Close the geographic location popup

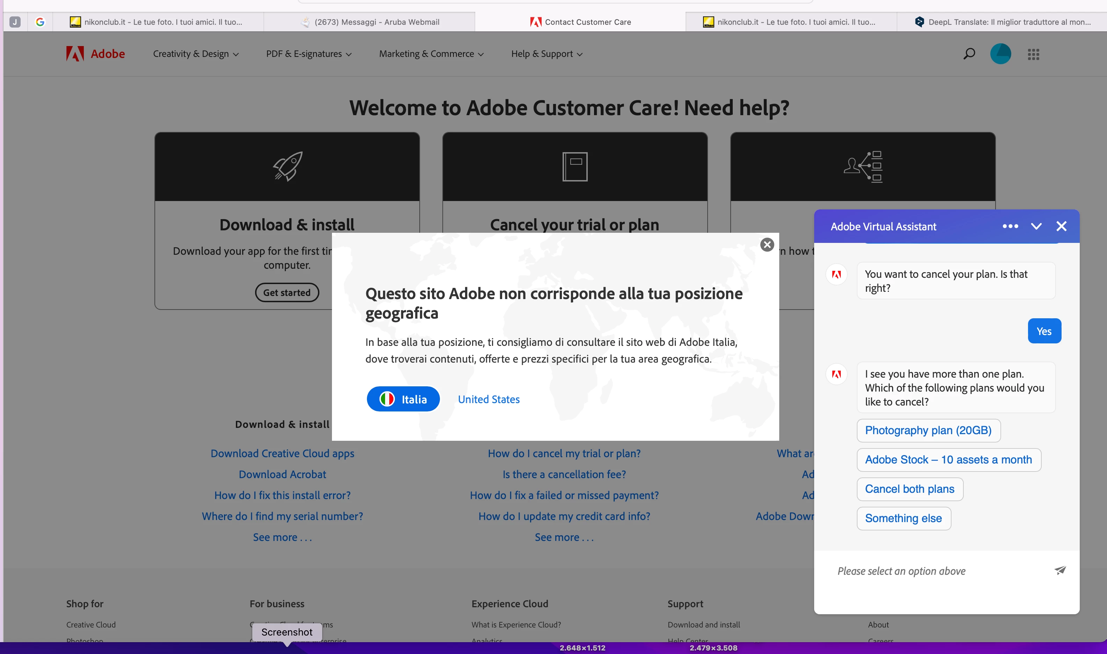coord(767,245)
